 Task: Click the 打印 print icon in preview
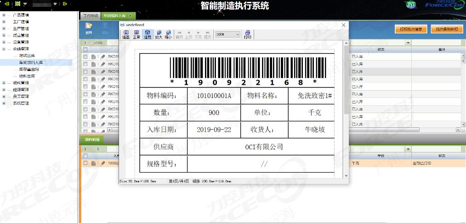(248, 34)
